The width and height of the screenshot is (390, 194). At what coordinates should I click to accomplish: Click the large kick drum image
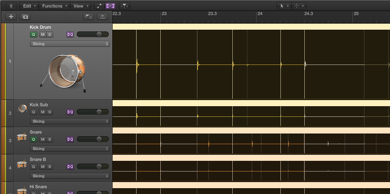[63, 73]
